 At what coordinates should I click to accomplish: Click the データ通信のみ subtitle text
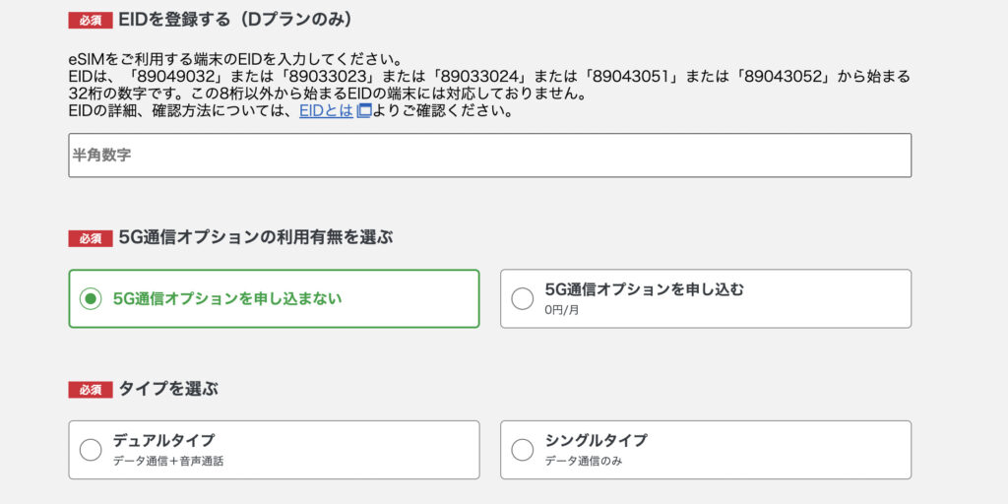click(x=584, y=461)
